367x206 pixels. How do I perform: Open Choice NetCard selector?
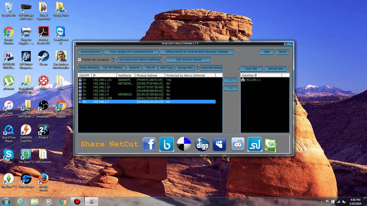[x=88, y=68]
